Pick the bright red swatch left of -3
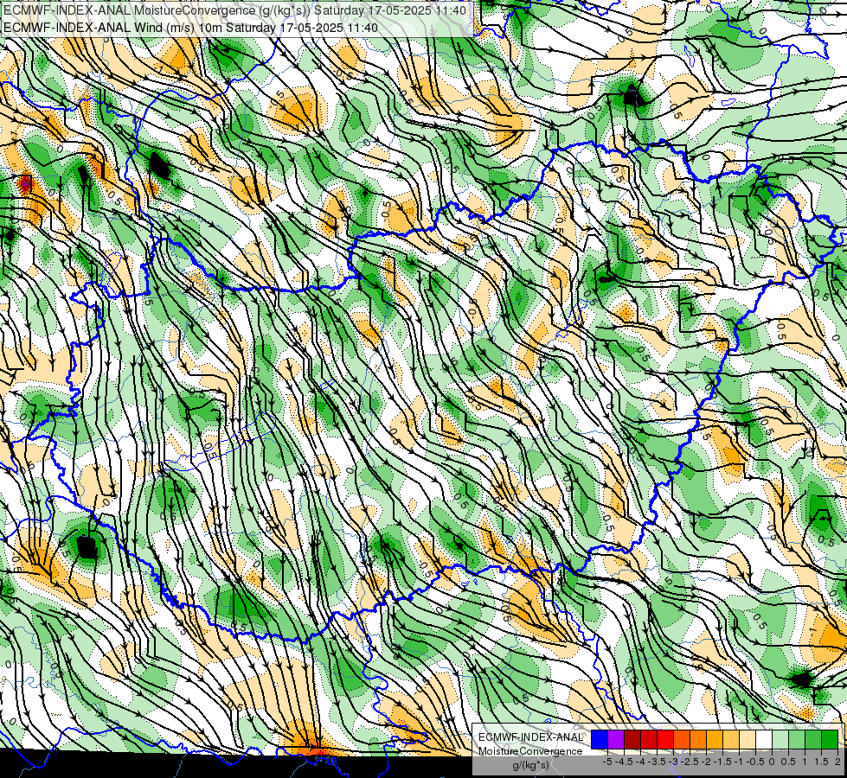The width and height of the screenshot is (847, 778). point(665,740)
